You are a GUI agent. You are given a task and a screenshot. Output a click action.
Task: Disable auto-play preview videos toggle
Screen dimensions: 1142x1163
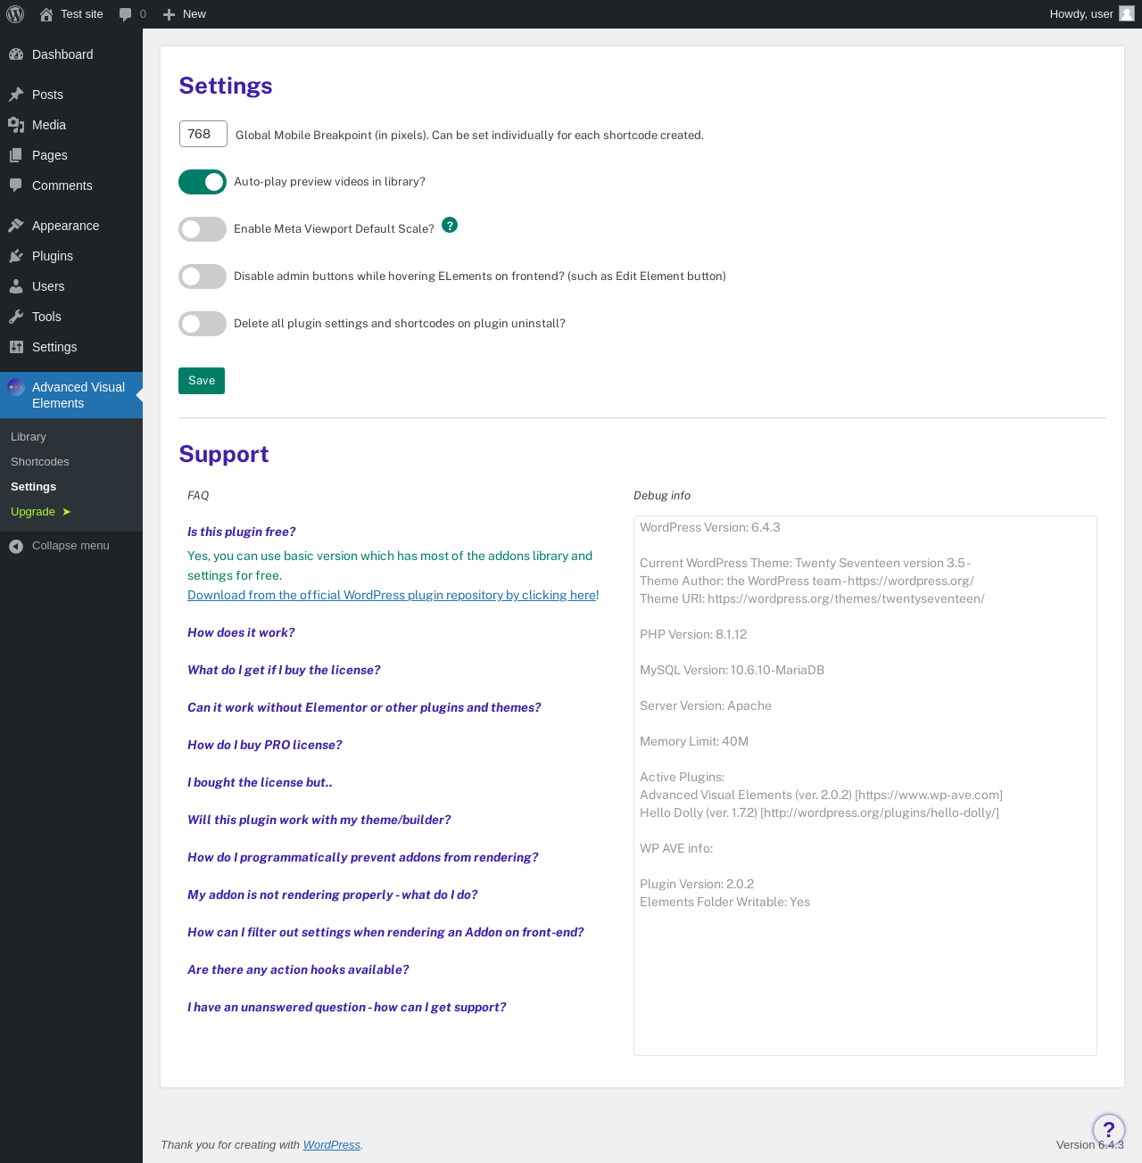[x=203, y=182]
